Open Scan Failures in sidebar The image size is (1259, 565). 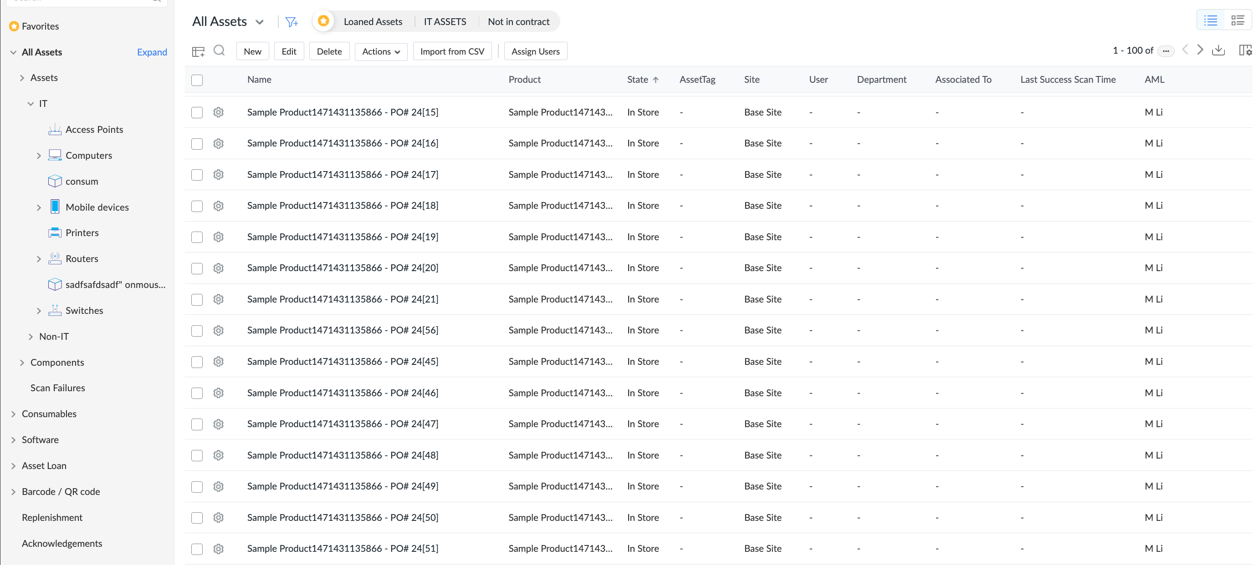[58, 388]
